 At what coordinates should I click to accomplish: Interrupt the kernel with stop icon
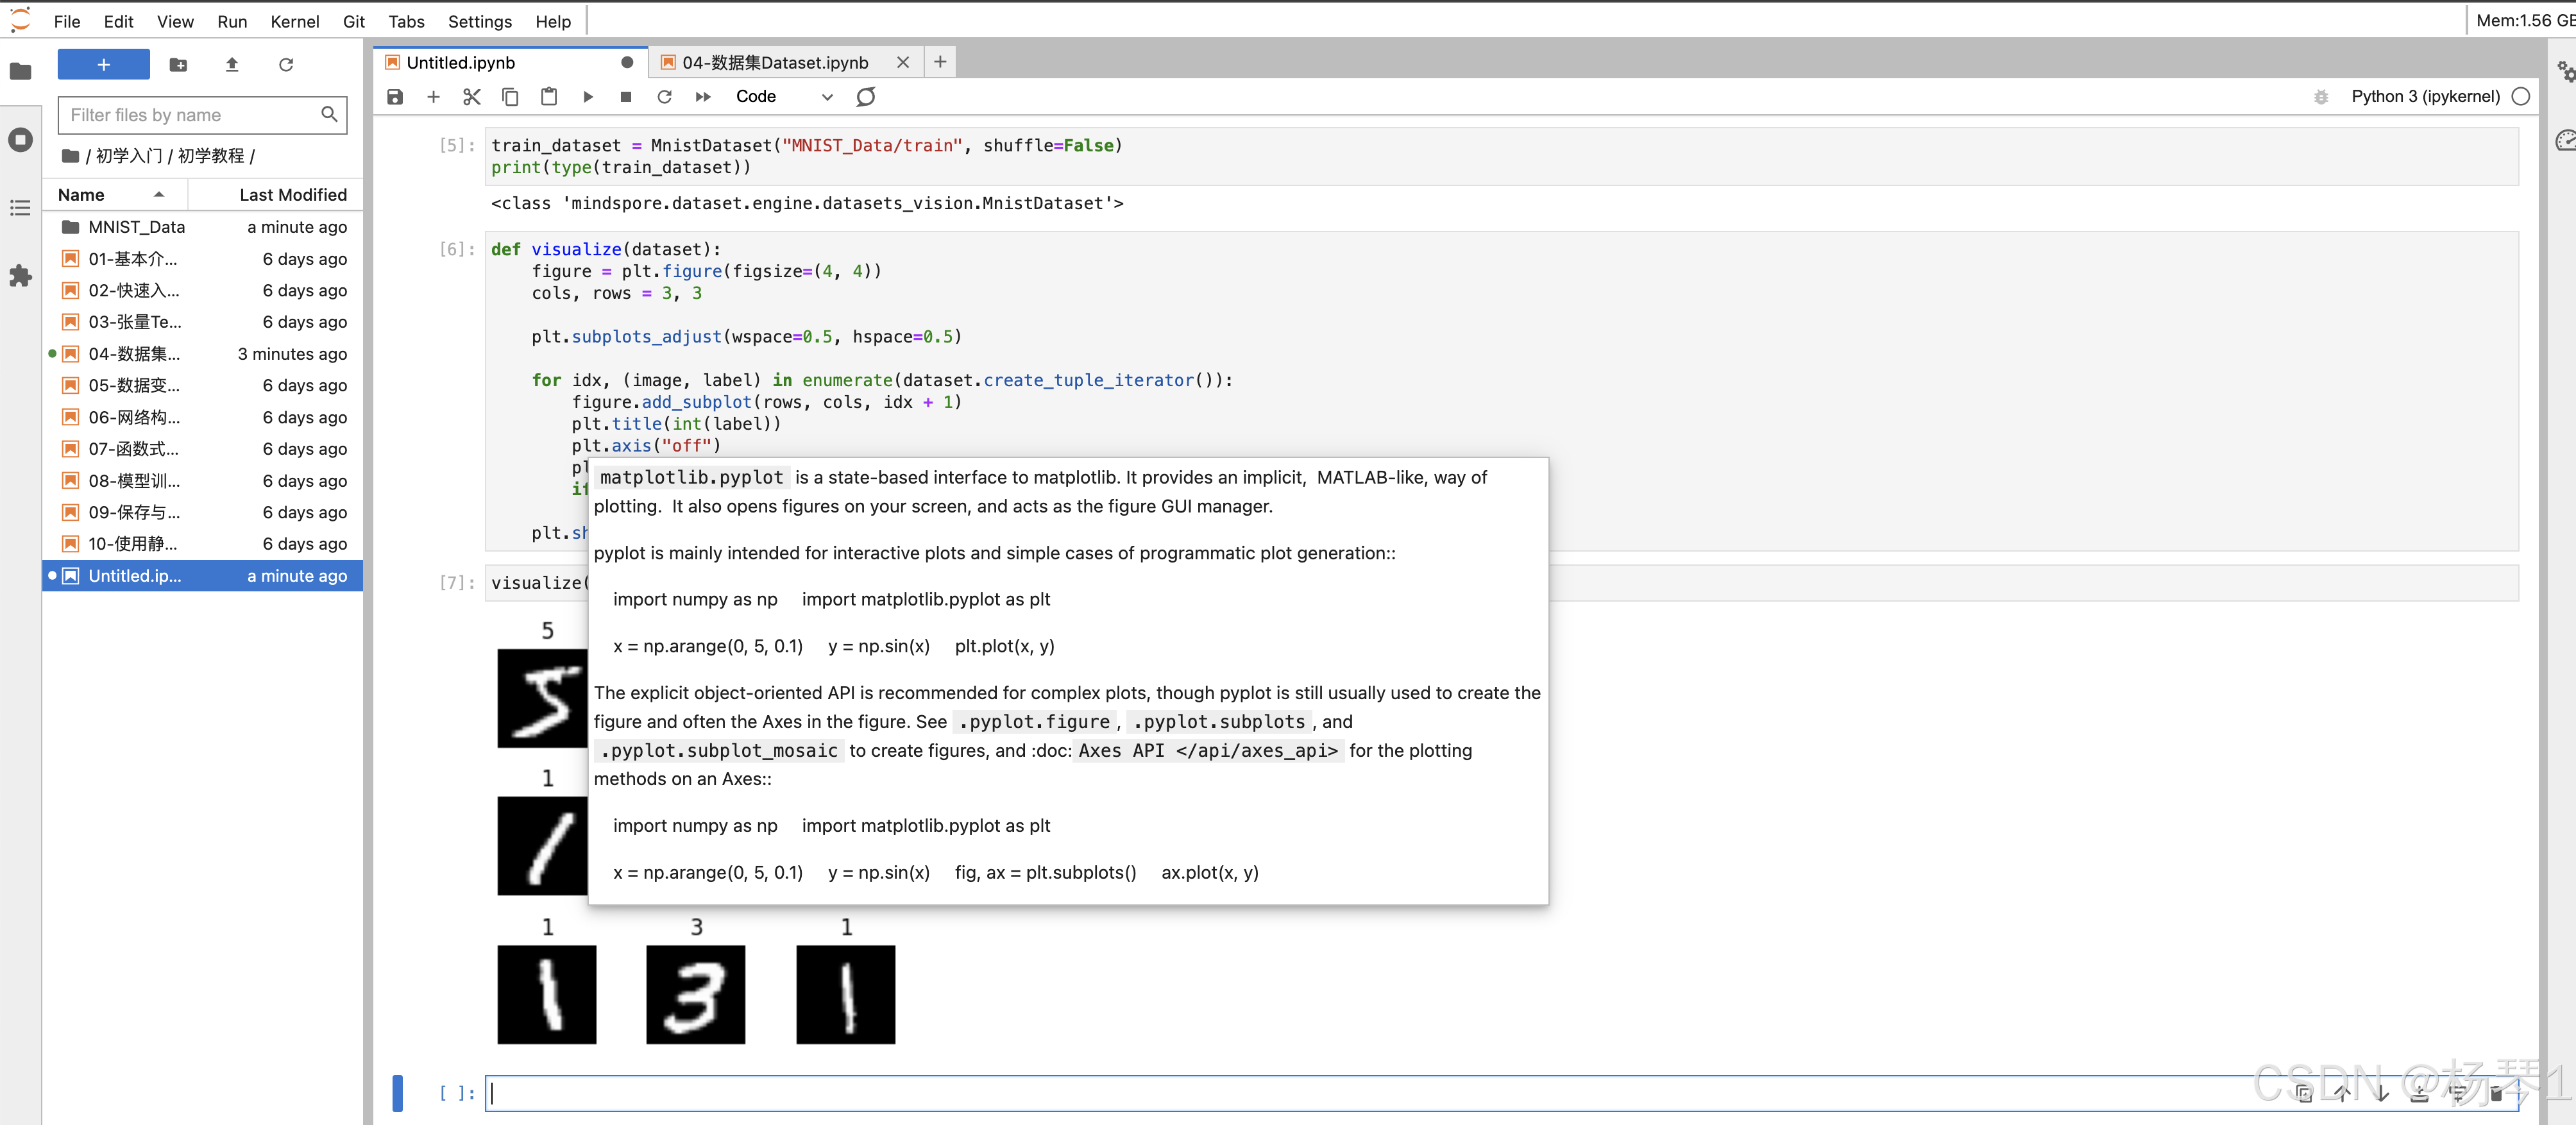click(x=626, y=97)
